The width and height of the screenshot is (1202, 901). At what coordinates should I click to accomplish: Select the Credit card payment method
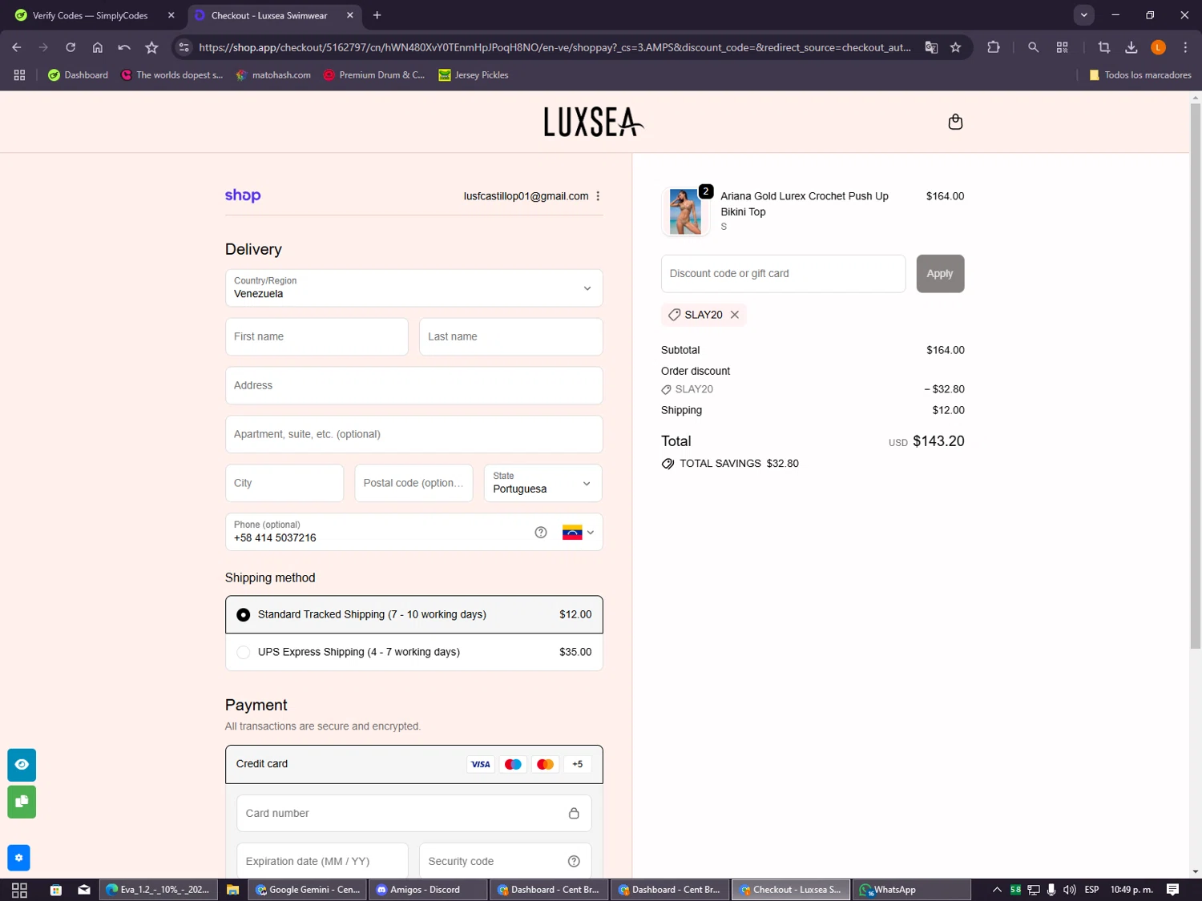coord(414,764)
